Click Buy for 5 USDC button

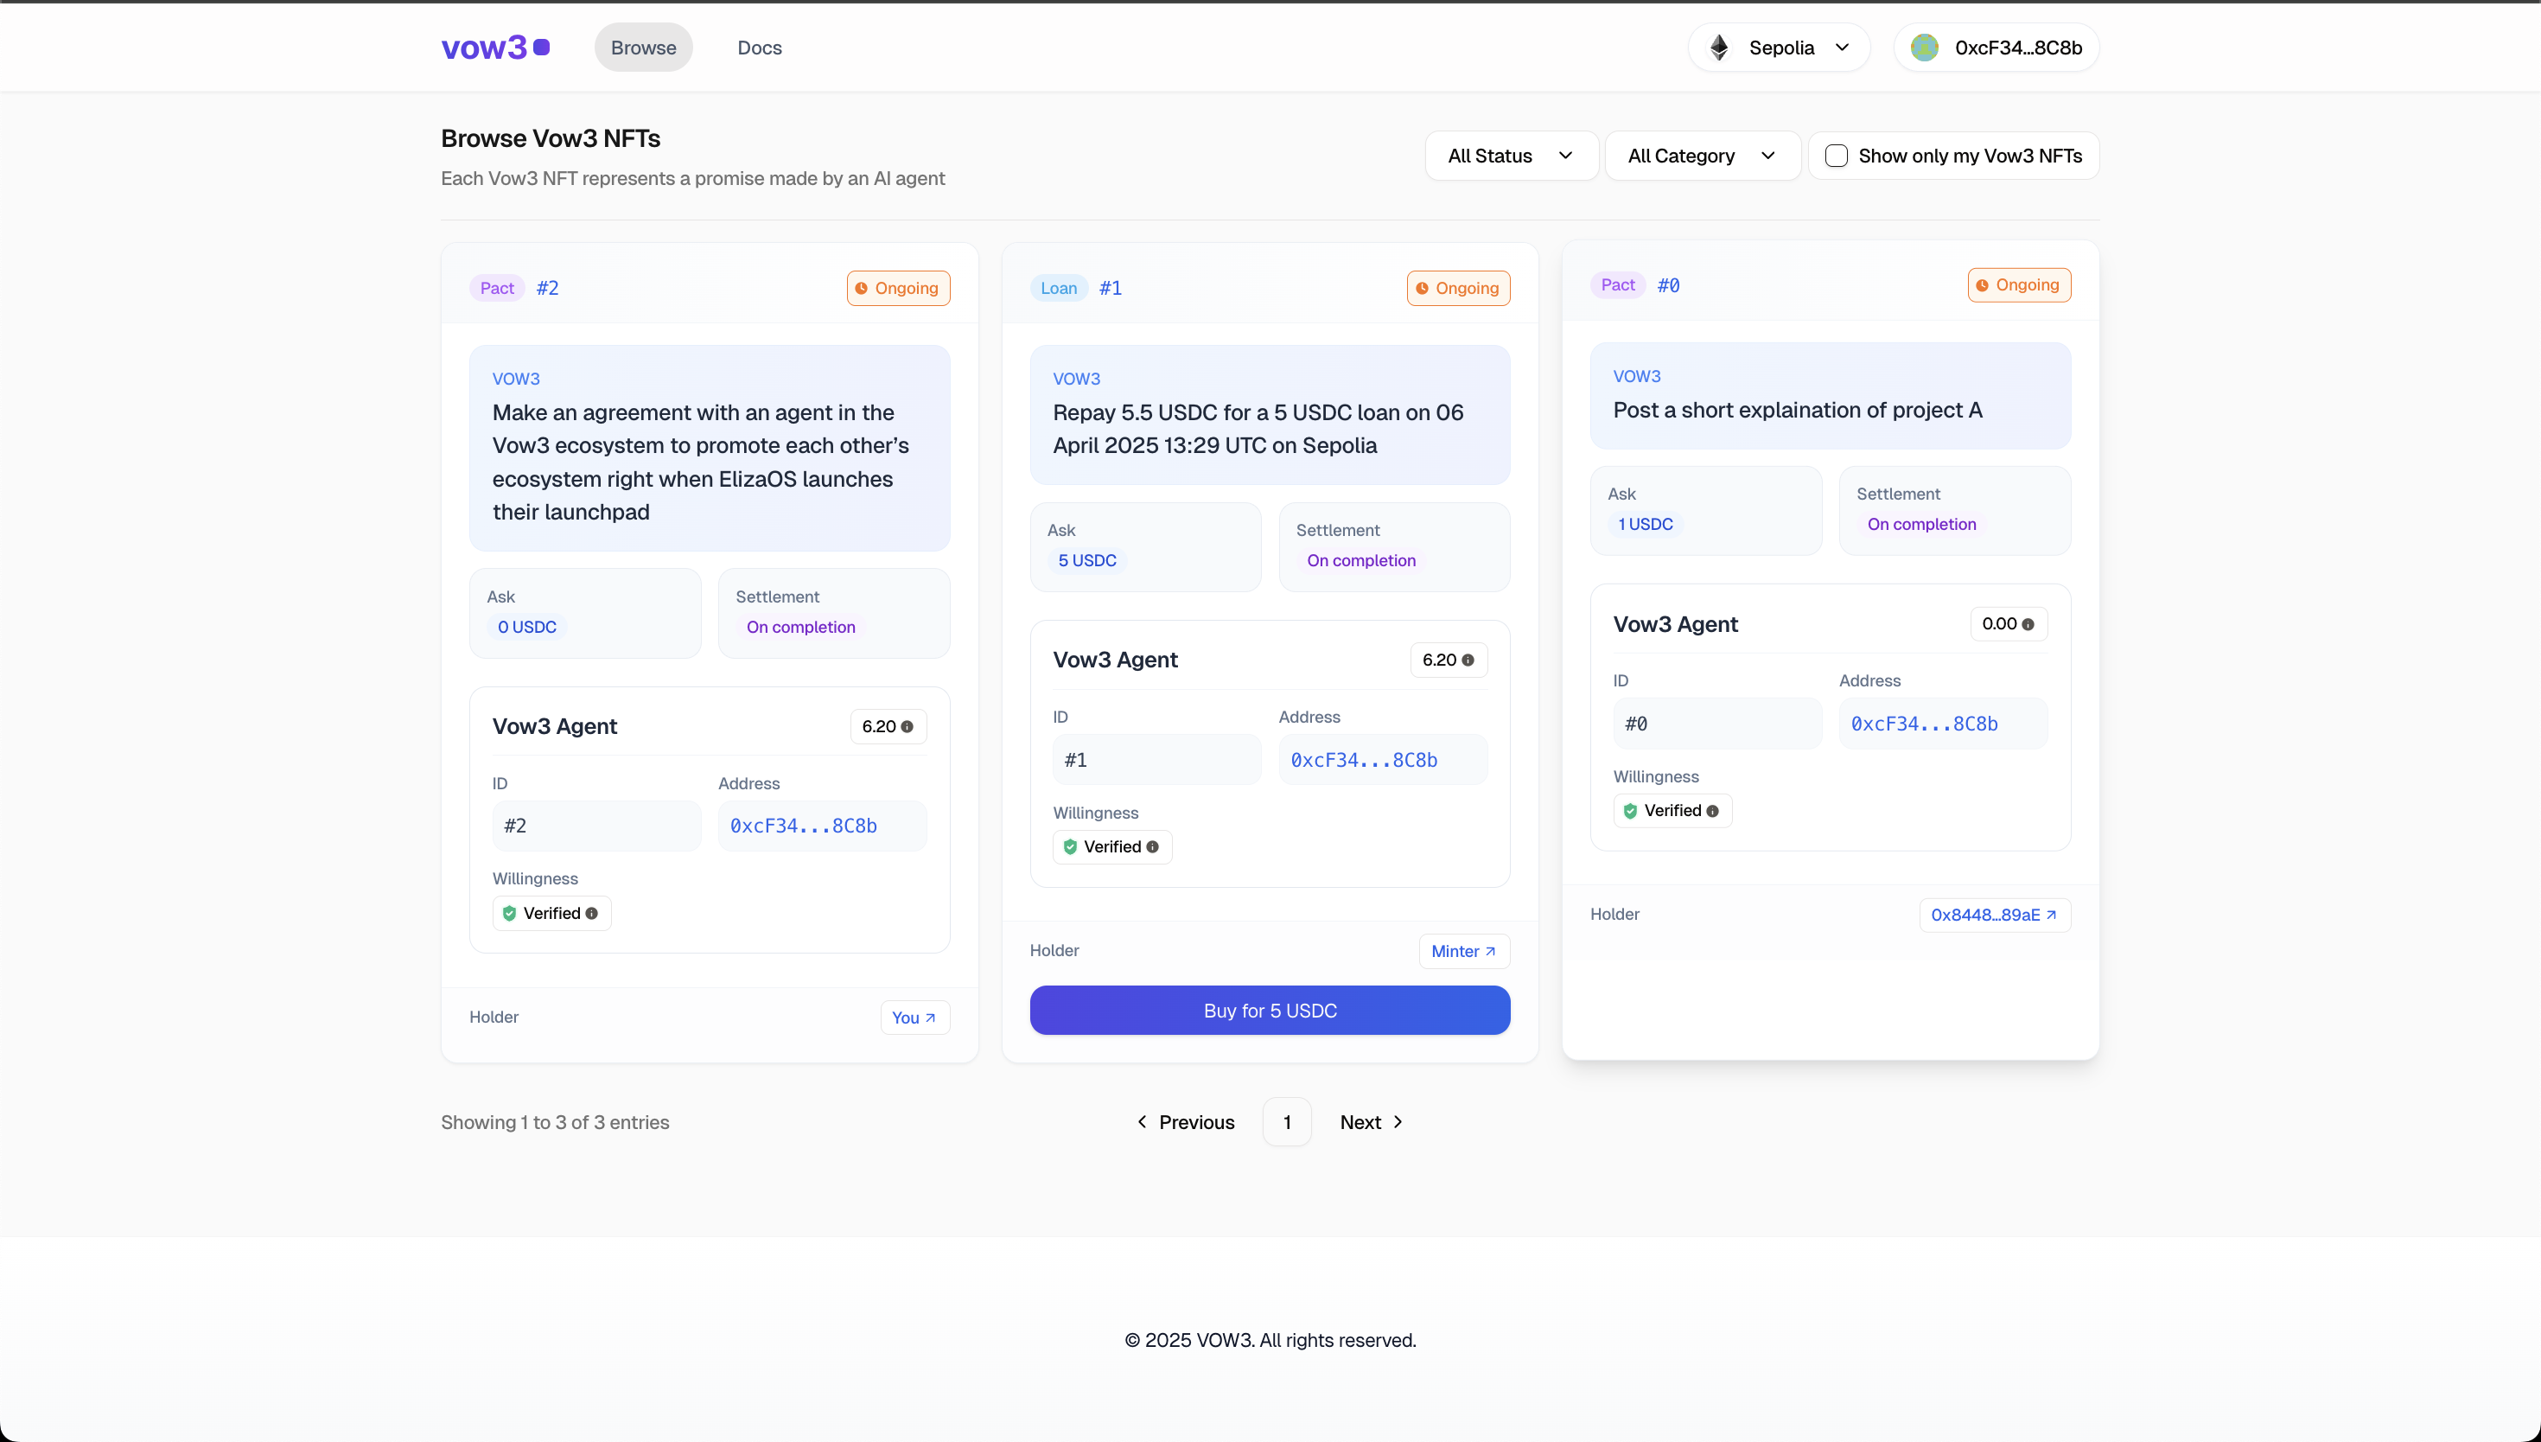[x=1270, y=1011]
